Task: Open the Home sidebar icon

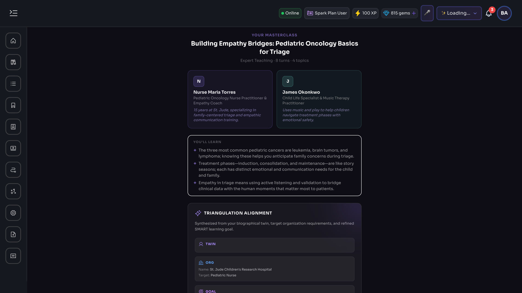Action: [x=13, y=41]
